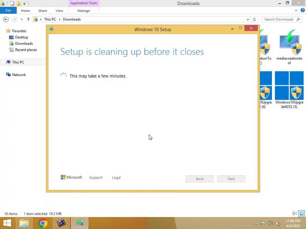Expand the address bar history dropdown

pyautogui.click(x=248, y=19)
